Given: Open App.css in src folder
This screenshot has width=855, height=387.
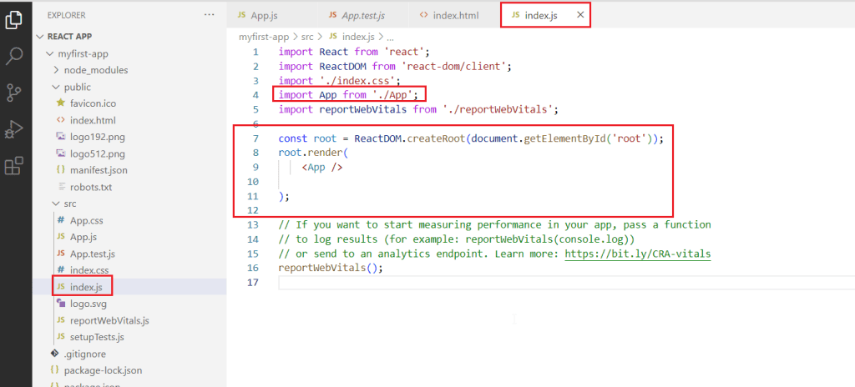Looking at the screenshot, I should 87,221.
